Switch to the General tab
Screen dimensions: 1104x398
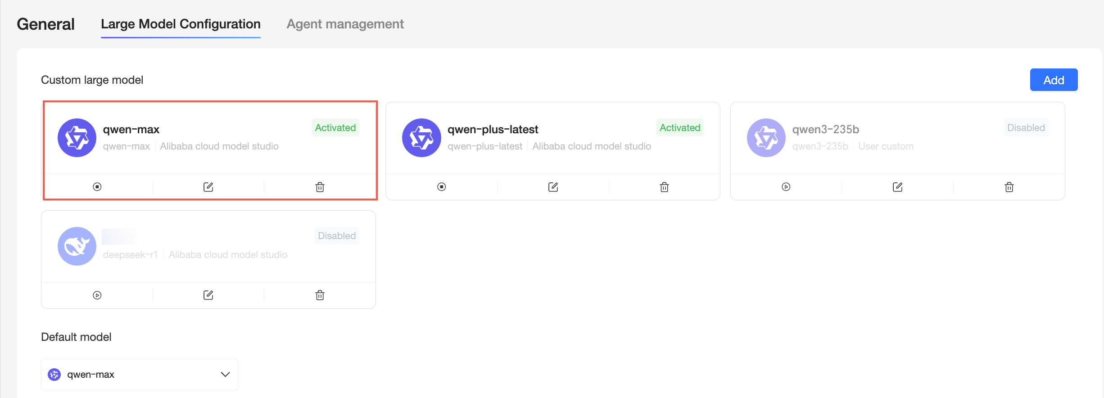[x=45, y=24]
